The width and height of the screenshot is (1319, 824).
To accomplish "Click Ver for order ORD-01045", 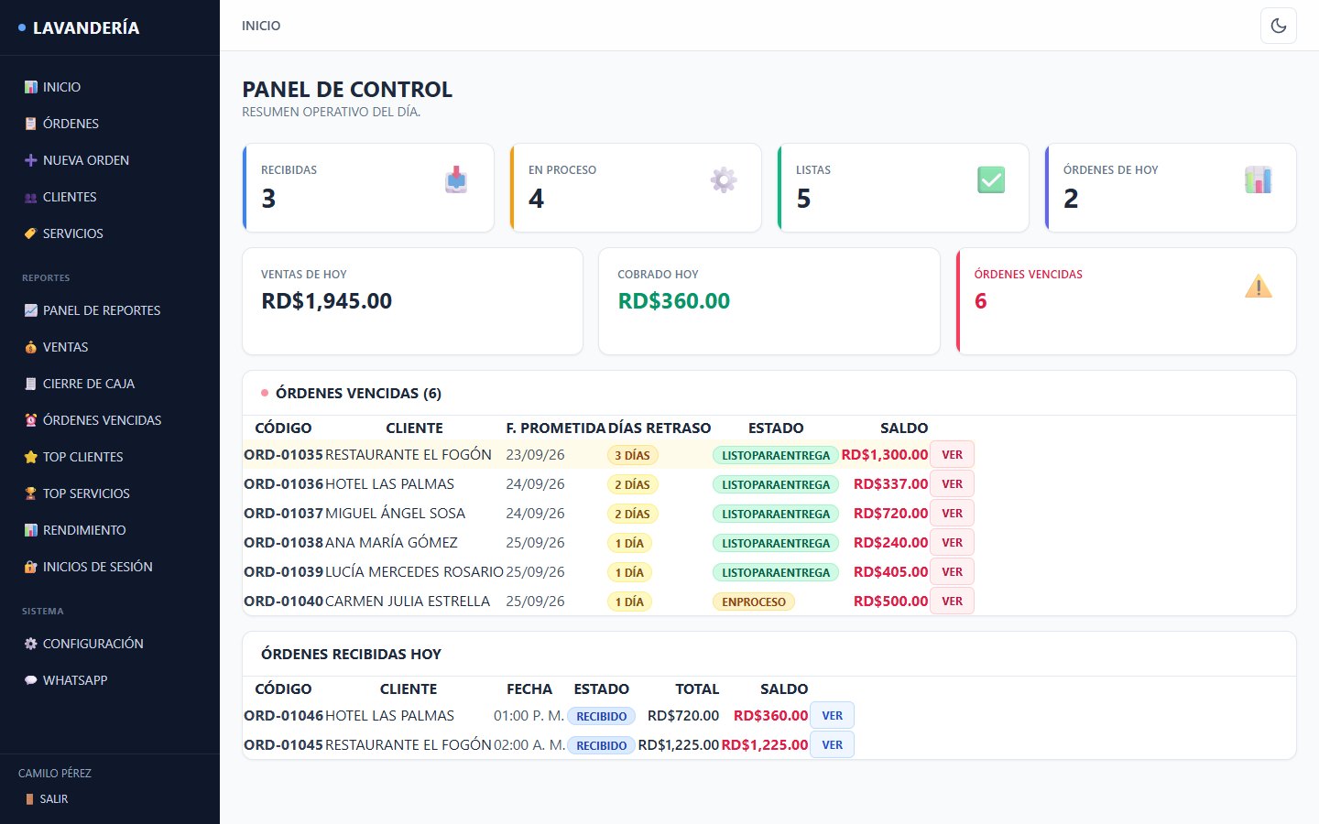I will (x=832, y=745).
